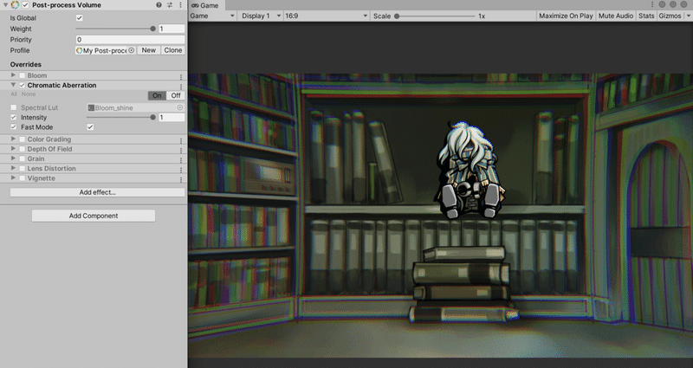The image size is (693, 368).
Task: Open Chromatic Aberration override options menu
Action: click(181, 86)
